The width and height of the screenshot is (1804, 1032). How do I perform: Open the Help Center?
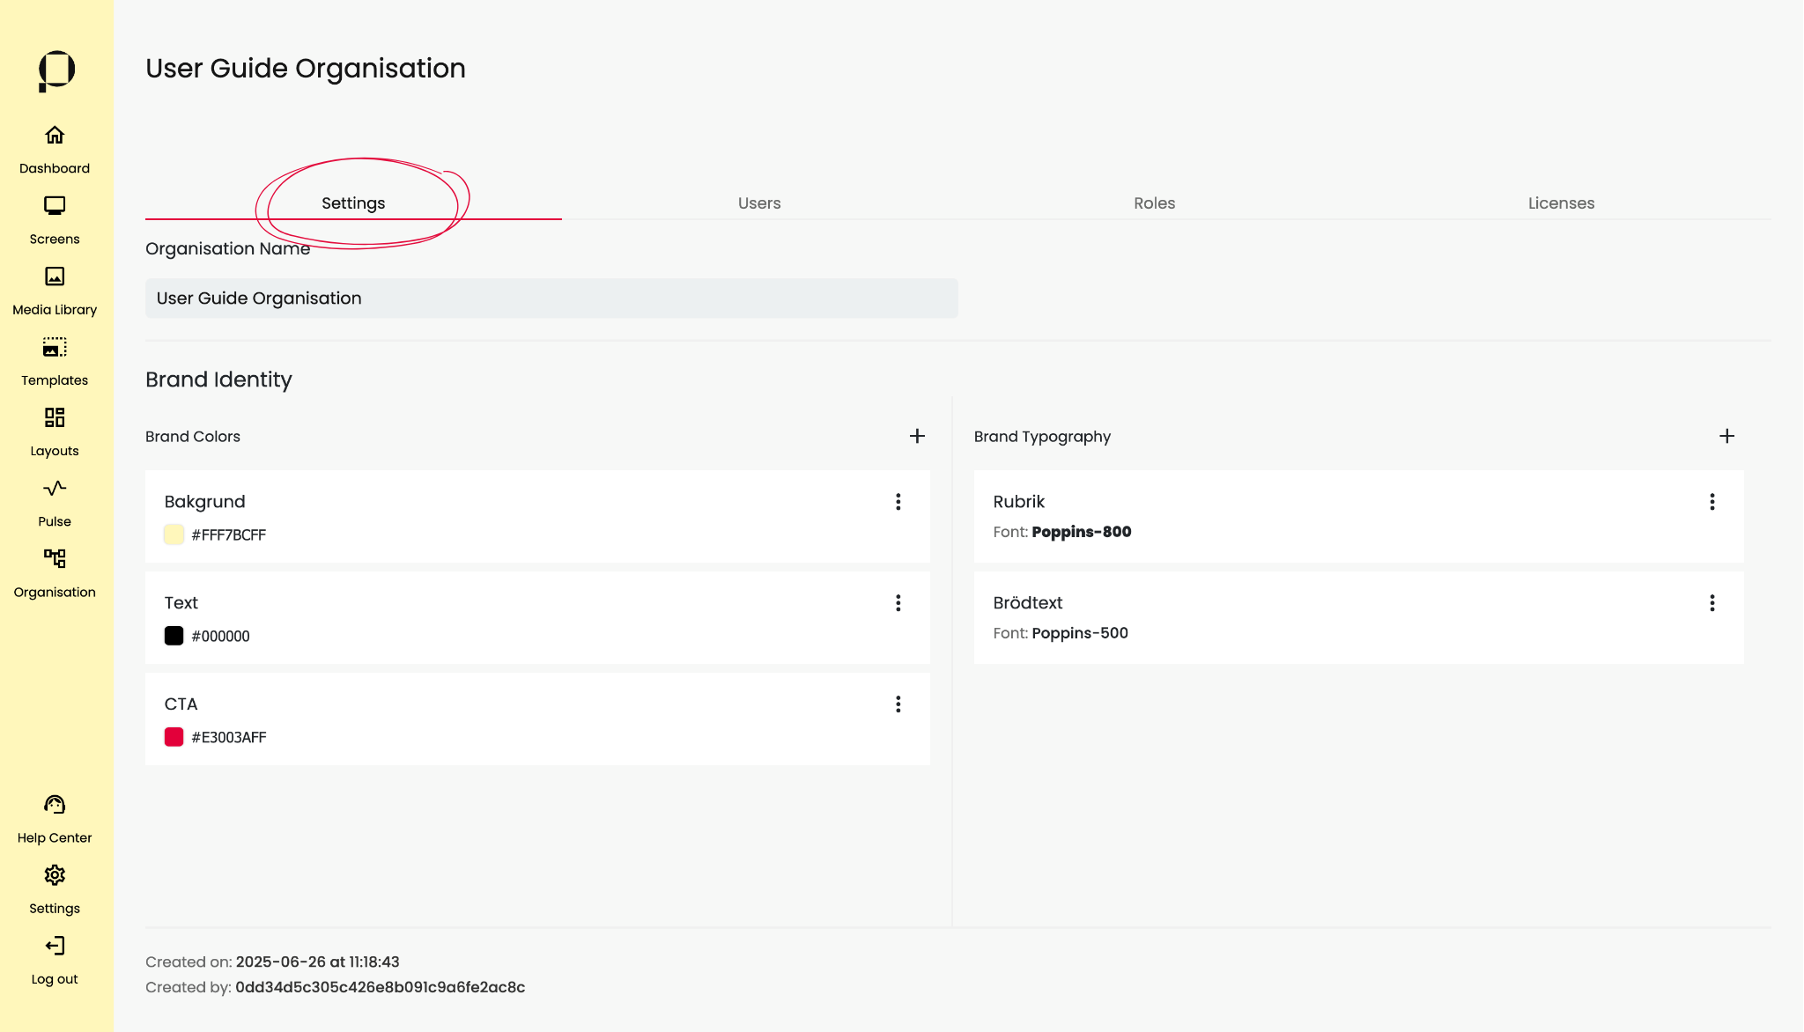pyautogui.click(x=55, y=805)
